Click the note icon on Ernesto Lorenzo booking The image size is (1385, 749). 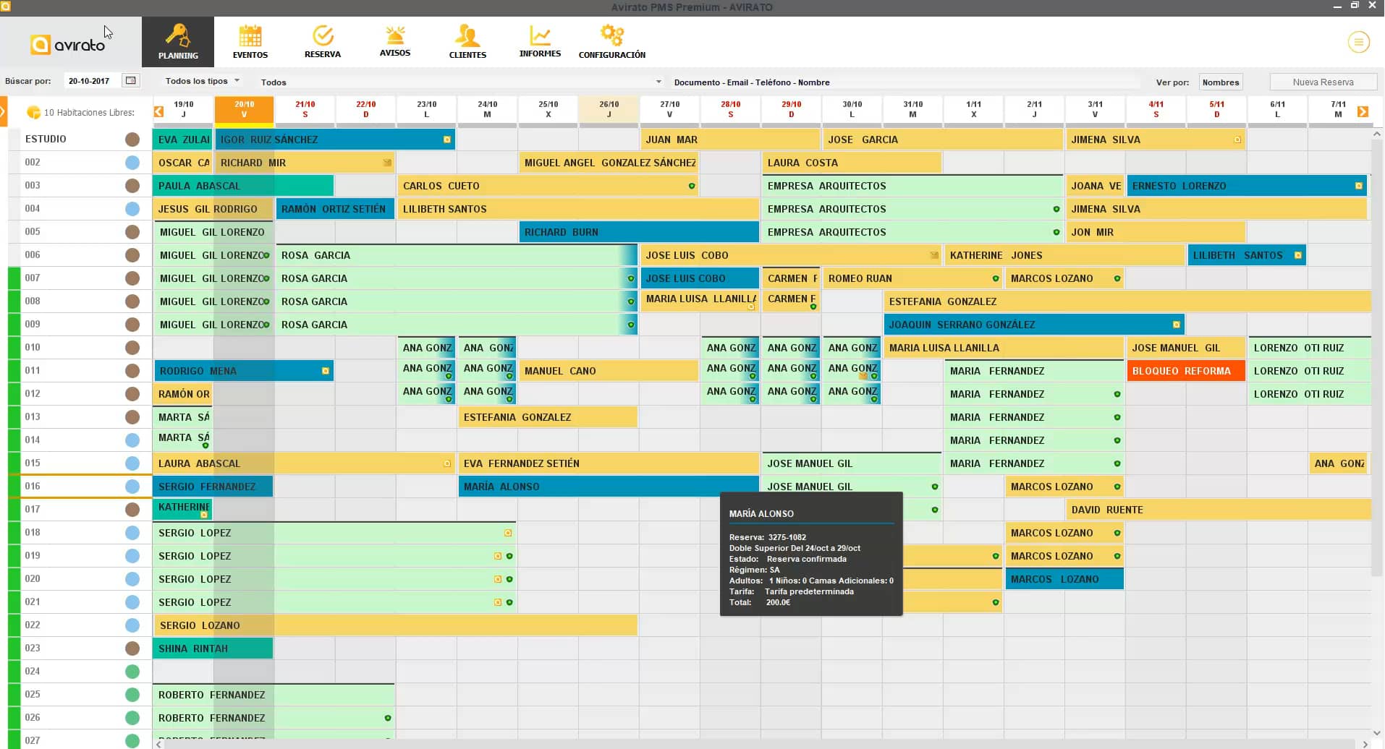1359,186
